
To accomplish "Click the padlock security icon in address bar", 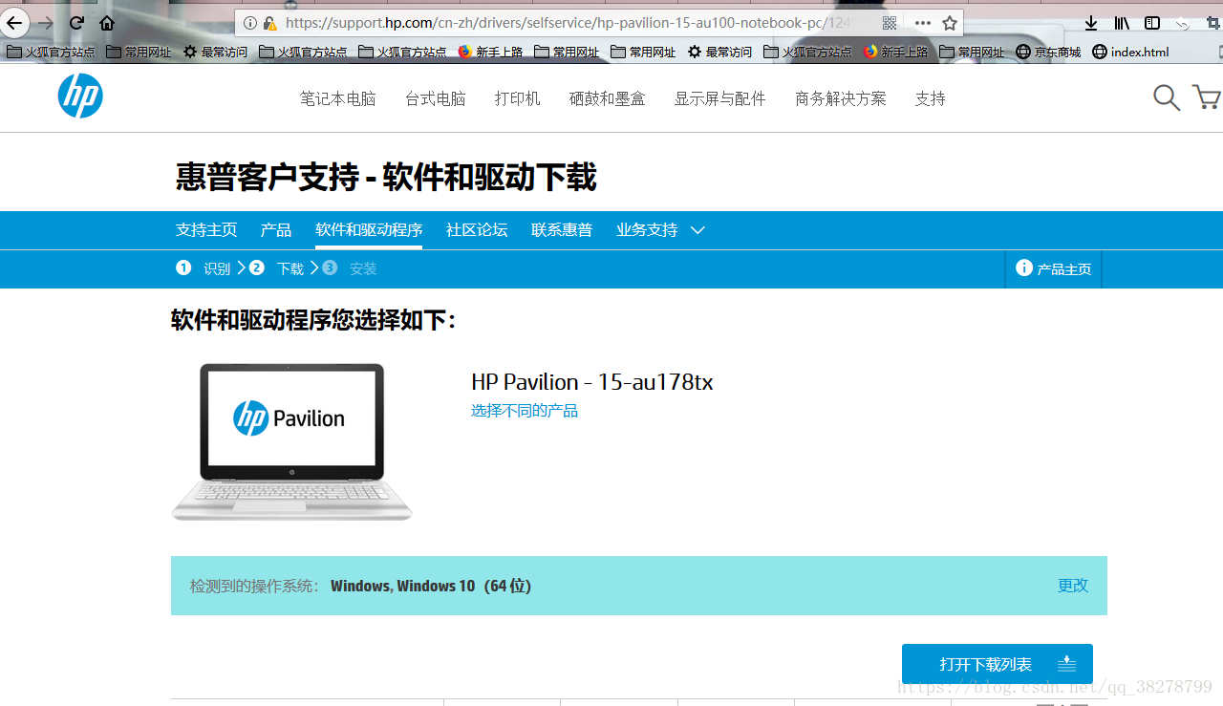I will 270,23.
